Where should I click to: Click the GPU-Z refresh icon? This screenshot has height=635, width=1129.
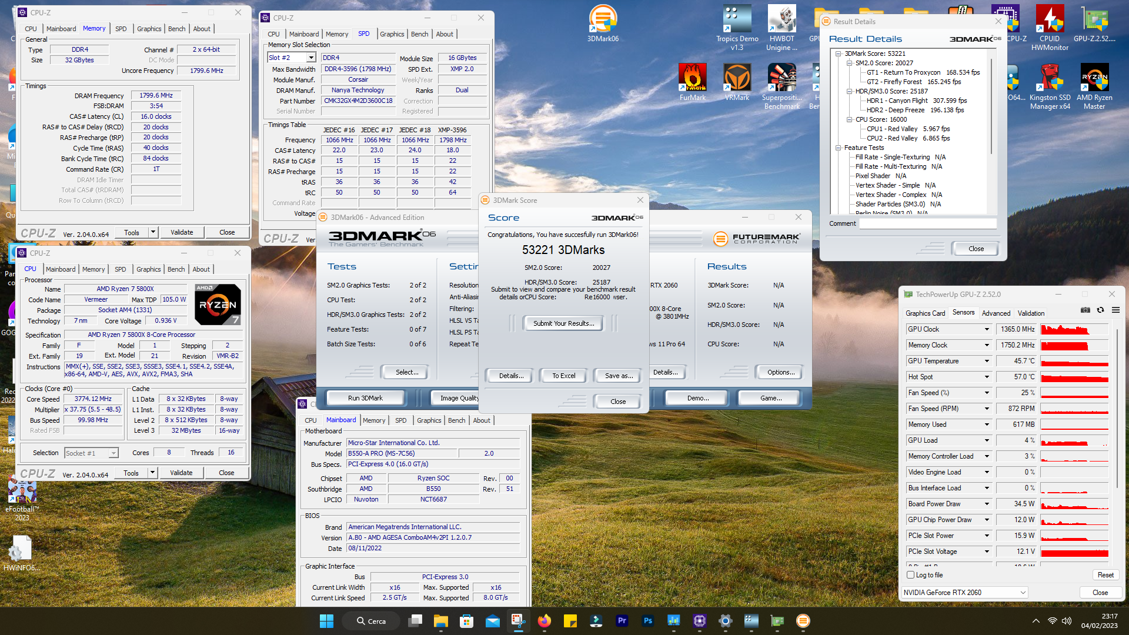point(1100,310)
